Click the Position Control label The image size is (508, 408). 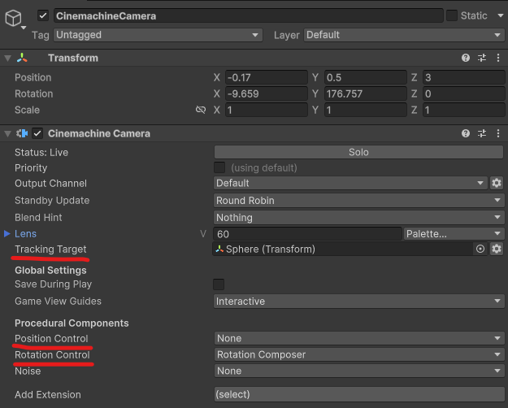click(51, 338)
